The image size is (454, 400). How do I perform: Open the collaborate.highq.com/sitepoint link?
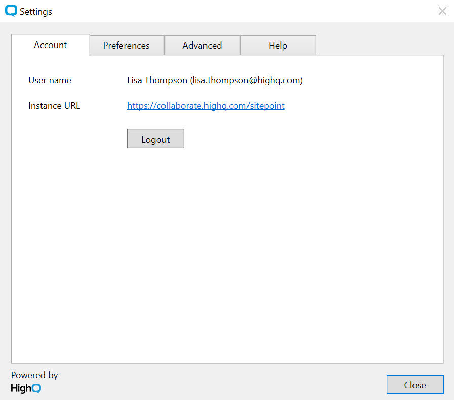[x=205, y=106]
